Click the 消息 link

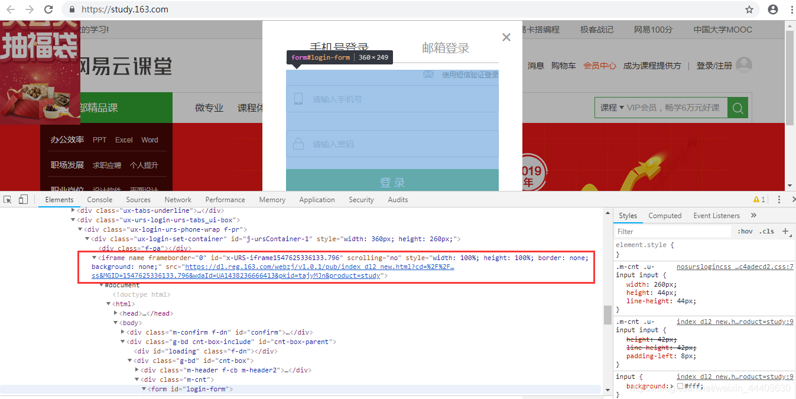click(x=536, y=66)
